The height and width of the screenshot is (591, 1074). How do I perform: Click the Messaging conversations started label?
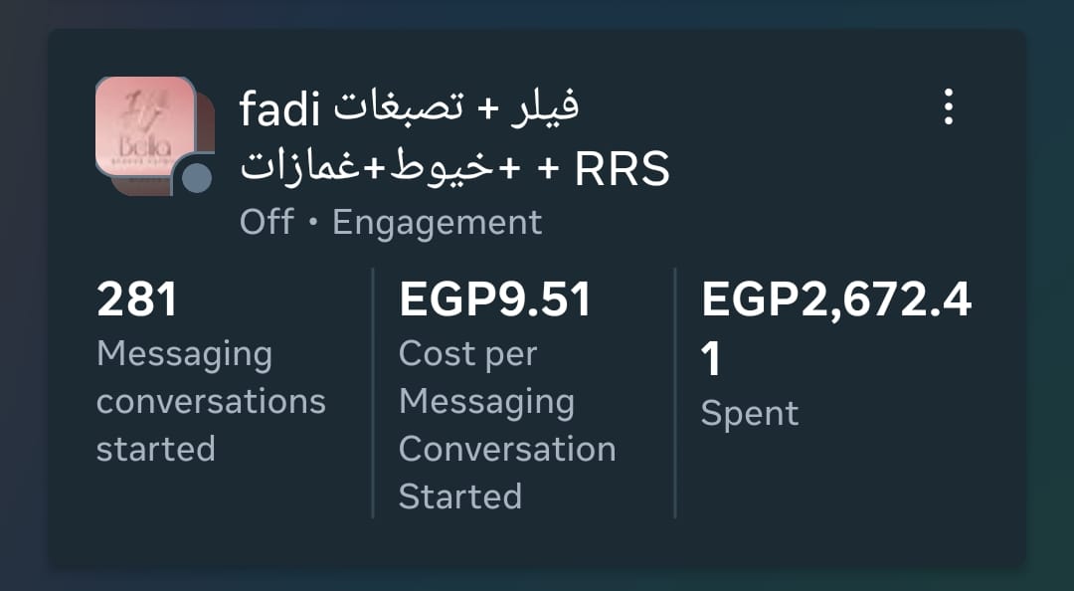pos(210,401)
